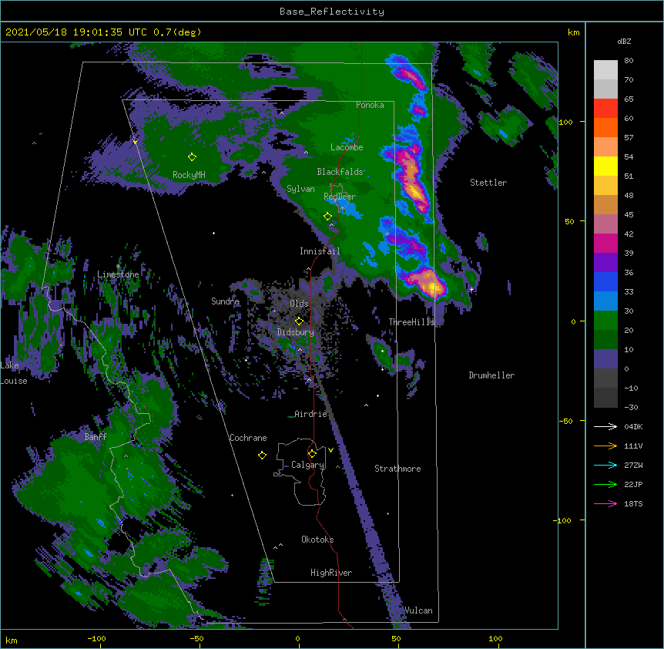This screenshot has width=664, height=649.
Task: Click the green 22JP arrow legend icon
Action: click(x=605, y=484)
